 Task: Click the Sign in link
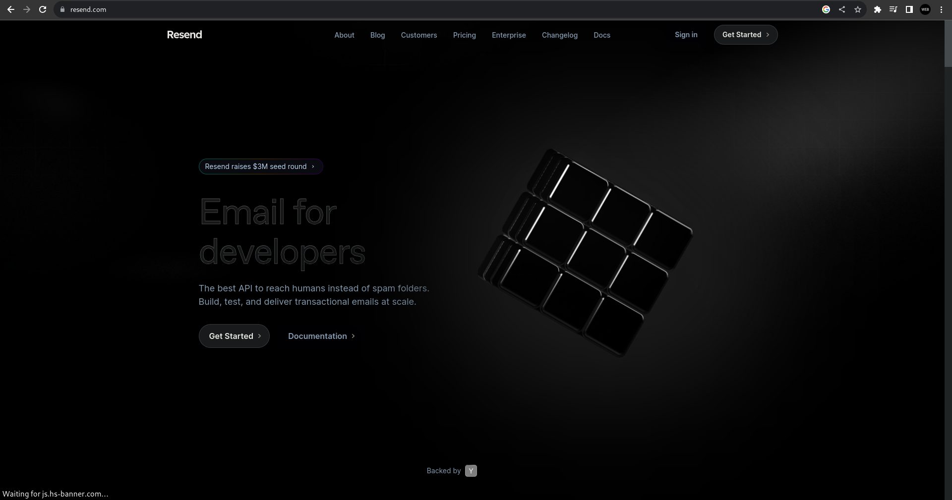[x=686, y=35]
